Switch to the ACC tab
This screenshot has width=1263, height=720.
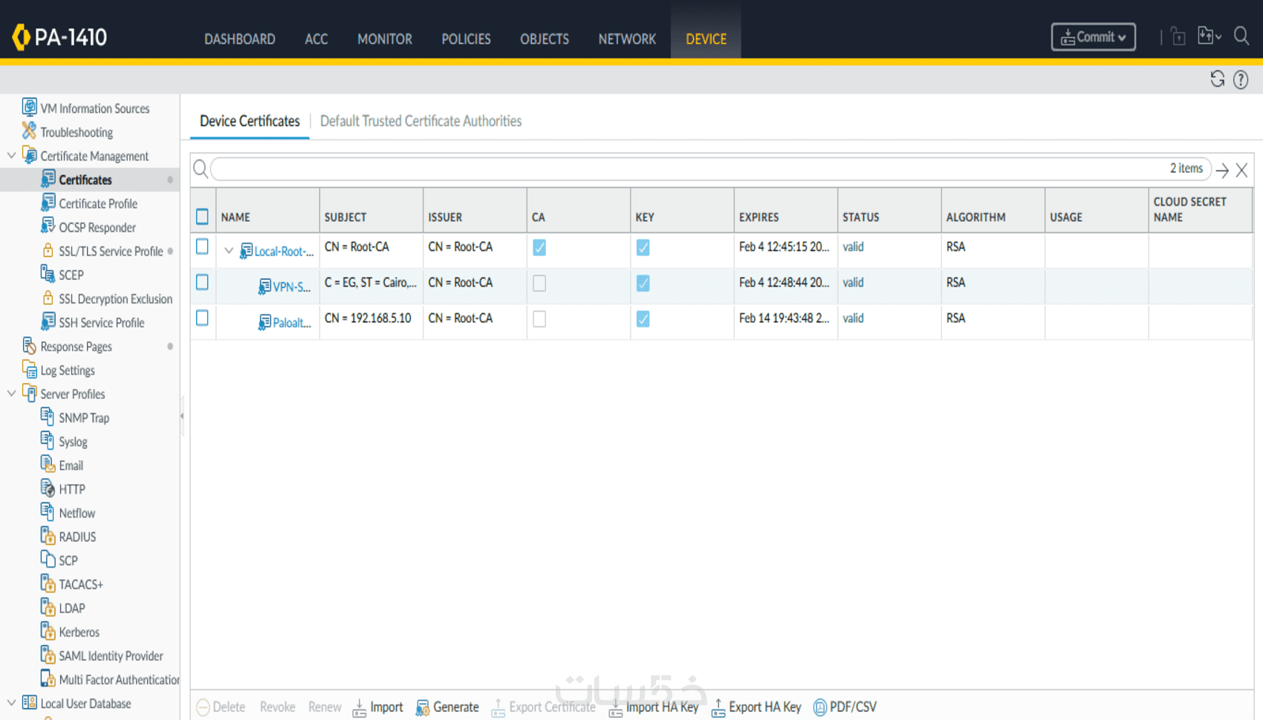(316, 39)
